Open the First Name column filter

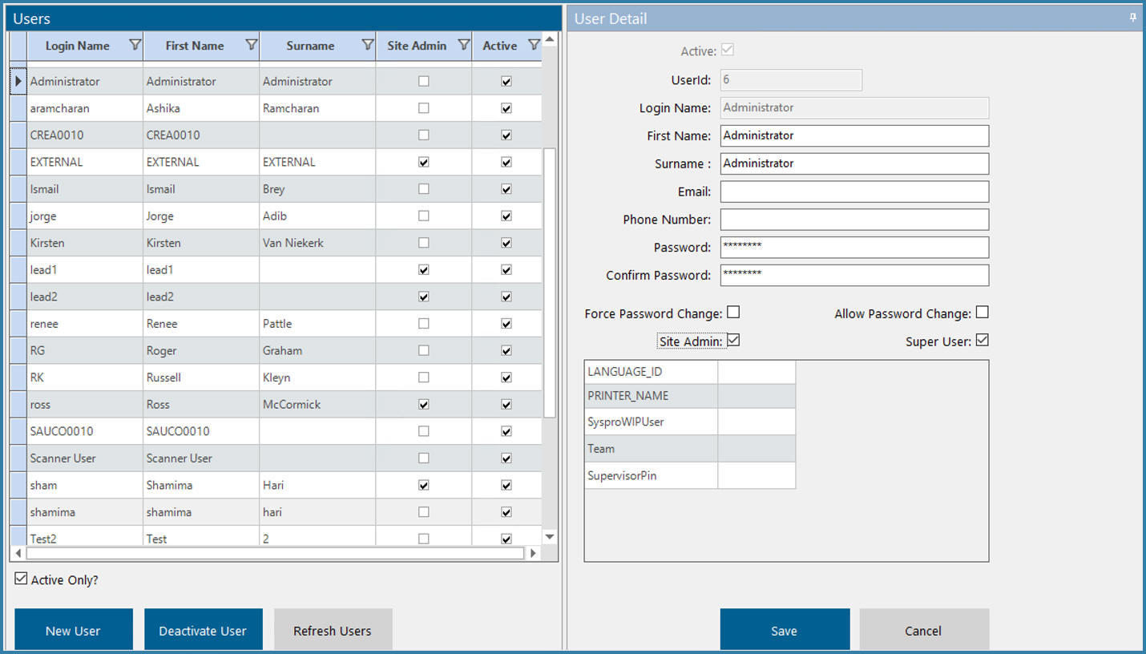[252, 45]
